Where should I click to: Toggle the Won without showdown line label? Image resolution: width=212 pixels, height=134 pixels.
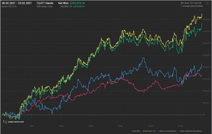[x=191, y=131]
